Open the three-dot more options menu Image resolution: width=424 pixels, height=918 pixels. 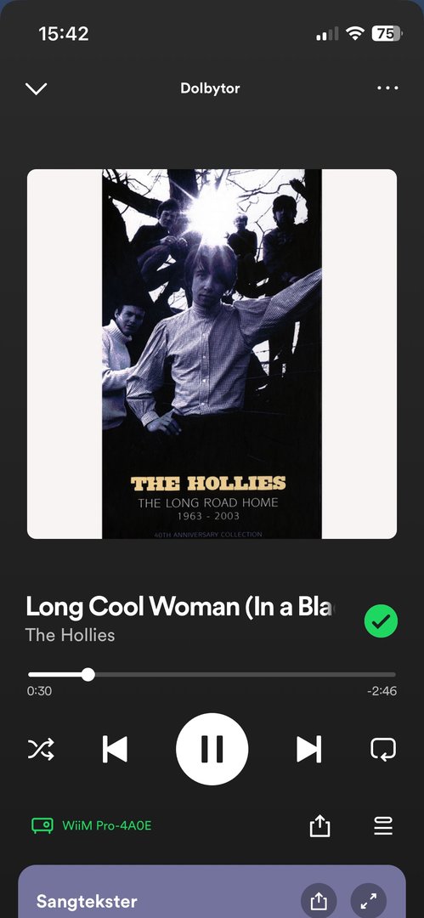(x=387, y=88)
